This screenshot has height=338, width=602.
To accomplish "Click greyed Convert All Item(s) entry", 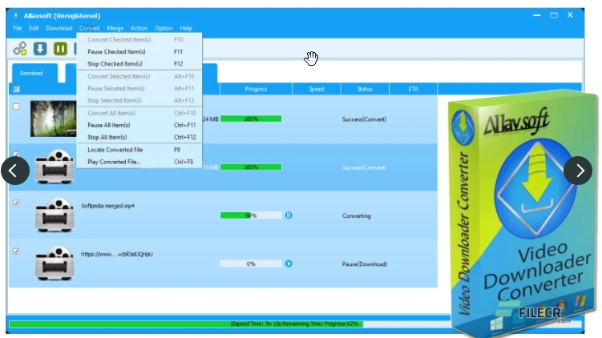I will click(x=139, y=113).
